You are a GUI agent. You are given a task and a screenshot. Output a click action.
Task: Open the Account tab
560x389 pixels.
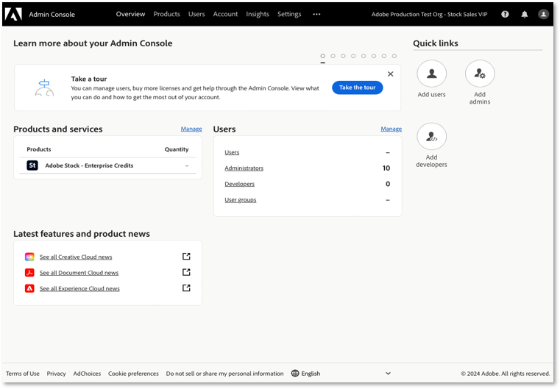click(x=225, y=14)
